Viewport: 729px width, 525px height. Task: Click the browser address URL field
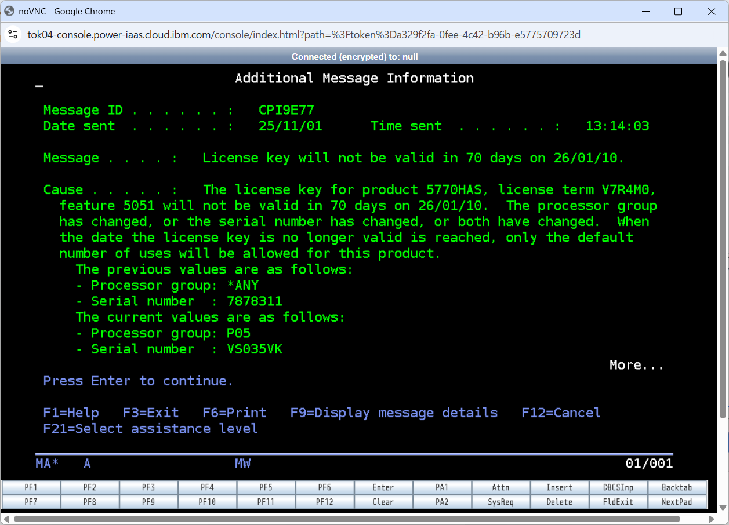[x=304, y=35]
